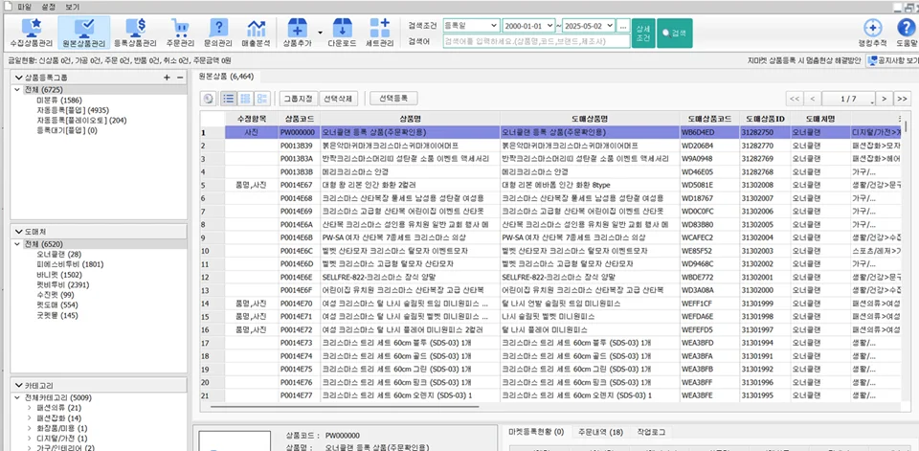Click the 랭킹추적 target icon
919x451 pixels.
873,33
